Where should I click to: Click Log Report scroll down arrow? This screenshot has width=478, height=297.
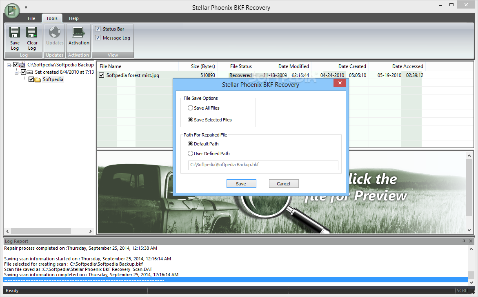(x=471, y=283)
